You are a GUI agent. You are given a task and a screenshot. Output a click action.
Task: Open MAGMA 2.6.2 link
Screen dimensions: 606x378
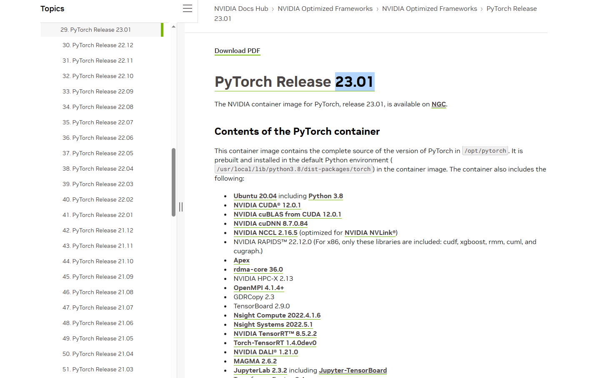pyautogui.click(x=255, y=361)
